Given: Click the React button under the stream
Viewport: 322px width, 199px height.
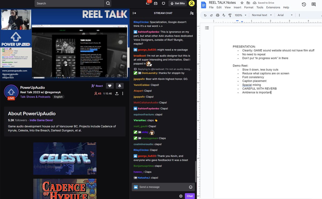Looking at the screenshot, I should click(x=97, y=86).
